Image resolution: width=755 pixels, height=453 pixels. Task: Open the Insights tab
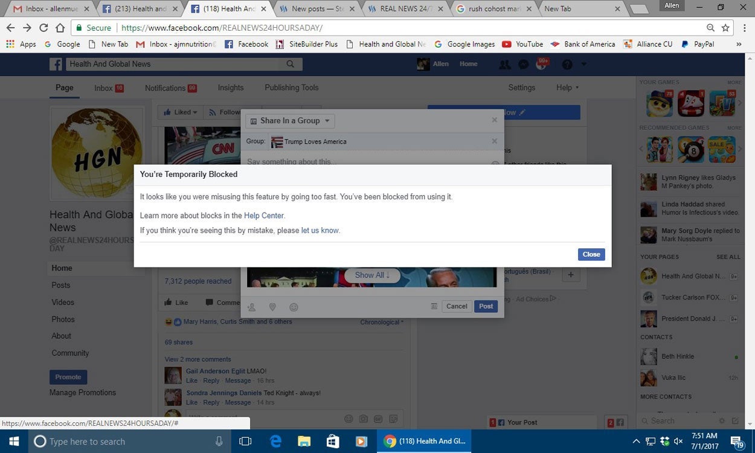(231, 88)
